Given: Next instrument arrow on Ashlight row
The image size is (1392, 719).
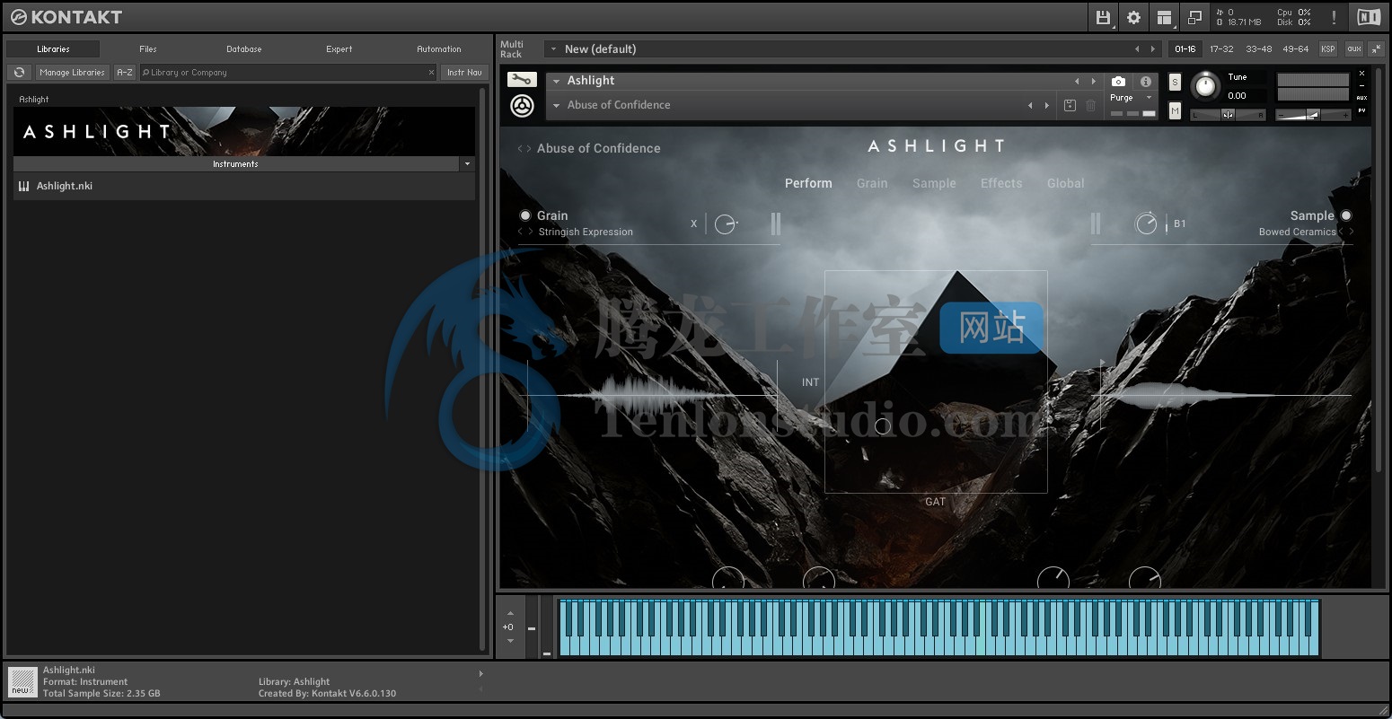Looking at the screenshot, I should pyautogui.click(x=1093, y=81).
